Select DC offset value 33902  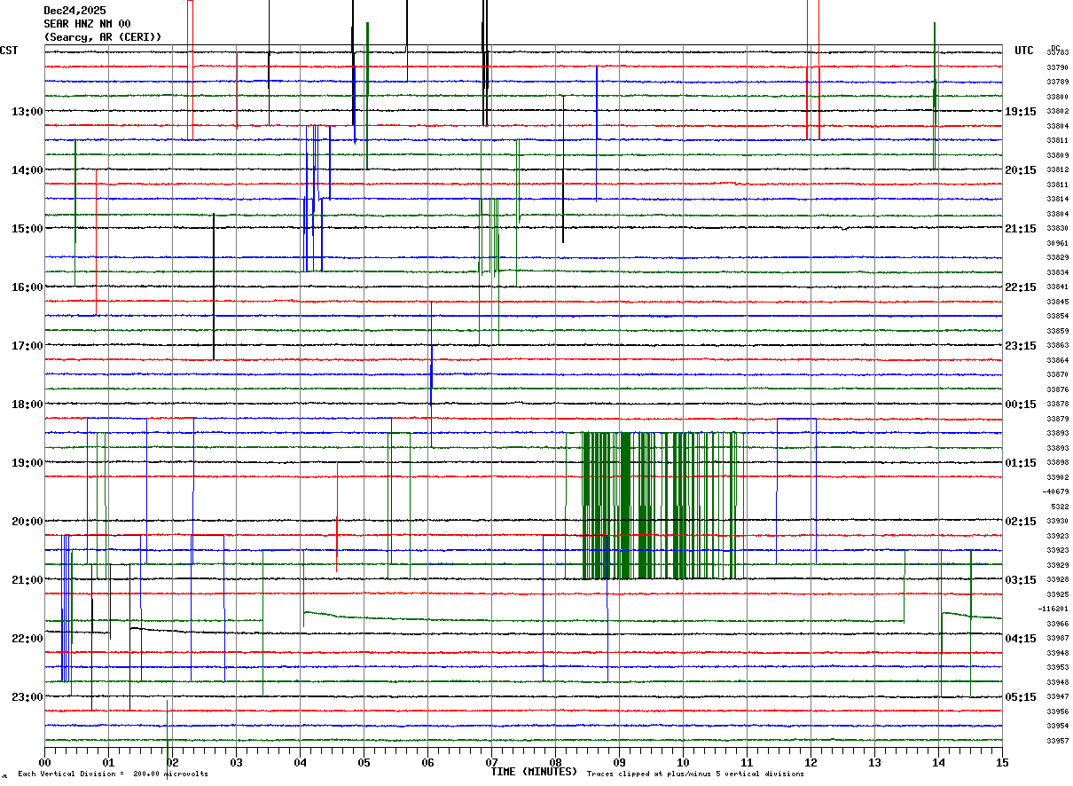[1057, 477]
